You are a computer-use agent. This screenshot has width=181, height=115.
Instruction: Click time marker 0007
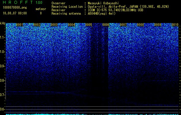coord(123,25)
